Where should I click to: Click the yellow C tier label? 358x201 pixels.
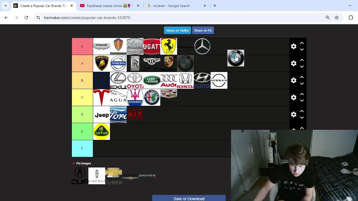coord(82,97)
